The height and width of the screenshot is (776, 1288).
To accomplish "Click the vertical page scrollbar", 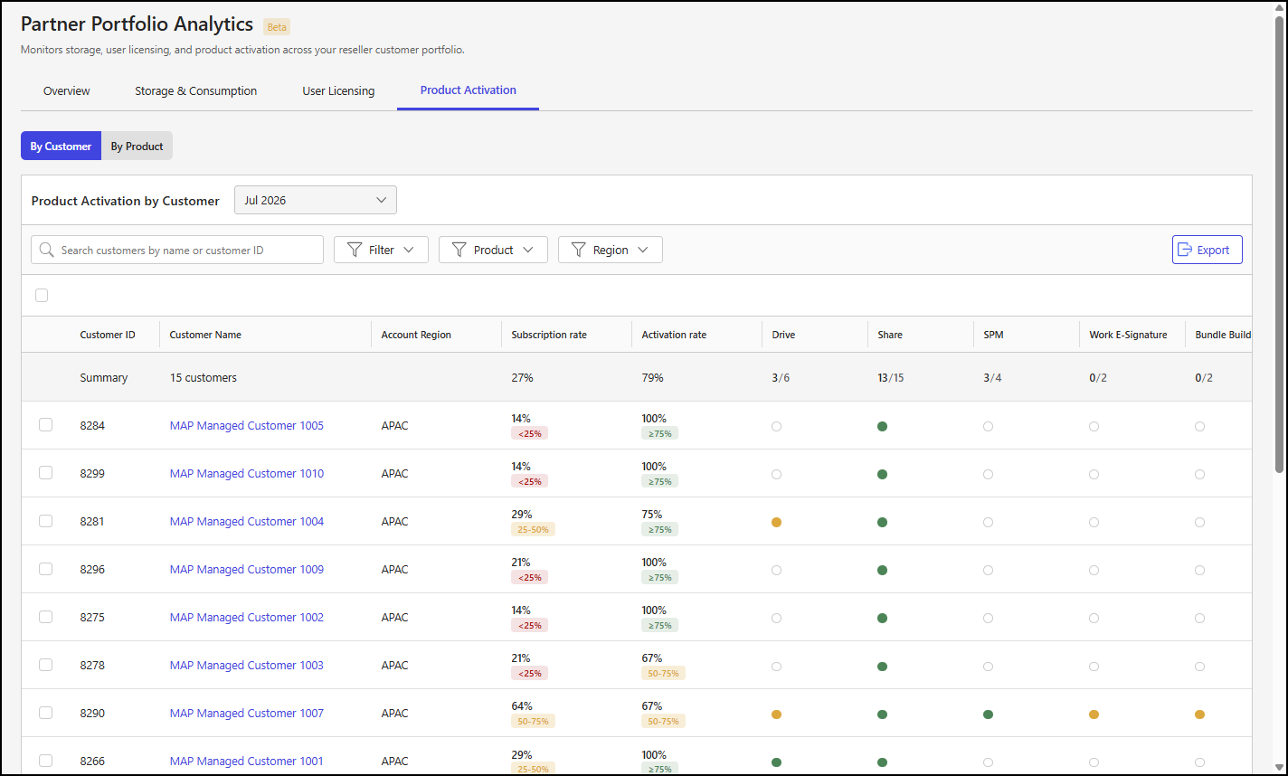I will click(1279, 244).
